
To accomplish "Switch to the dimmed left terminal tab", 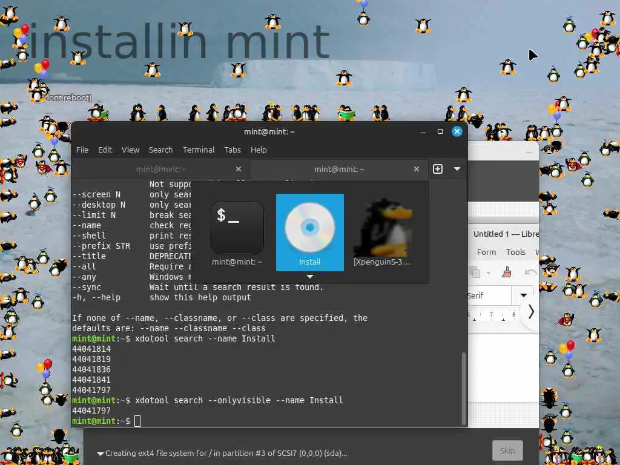I will click(161, 170).
